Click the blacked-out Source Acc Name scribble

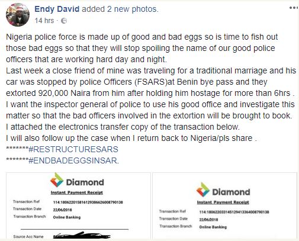click(82, 235)
